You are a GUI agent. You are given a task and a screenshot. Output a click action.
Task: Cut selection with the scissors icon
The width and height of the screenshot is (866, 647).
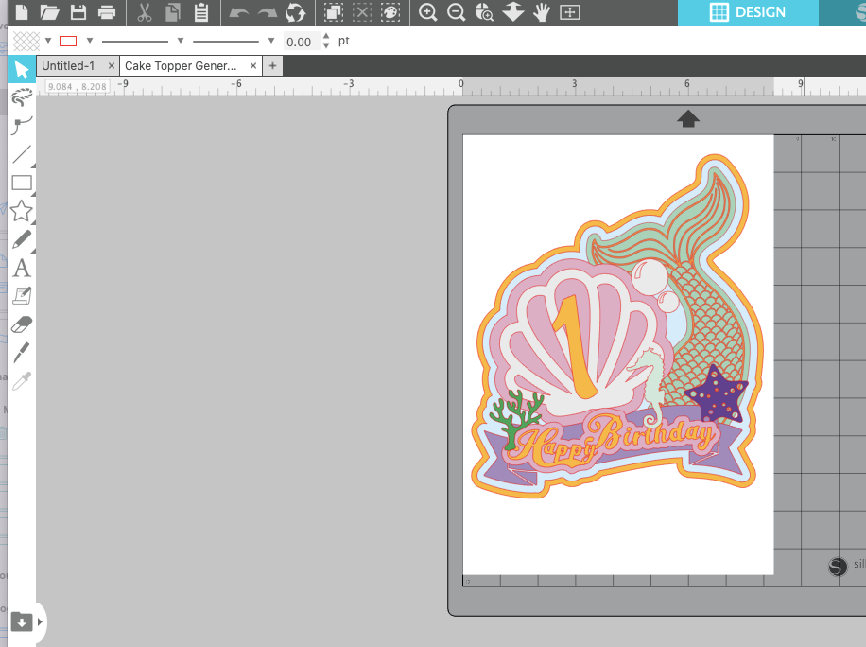click(144, 12)
